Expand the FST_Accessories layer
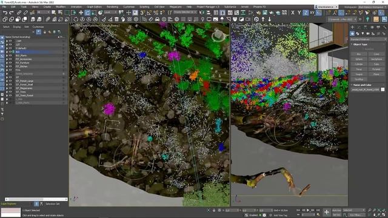This screenshot has width=388, height=218. (x=7, y=59)
